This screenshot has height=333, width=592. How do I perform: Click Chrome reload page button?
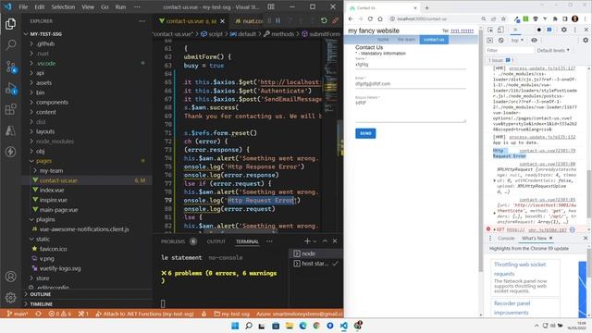pyautogui.click(x=370, y=18)
